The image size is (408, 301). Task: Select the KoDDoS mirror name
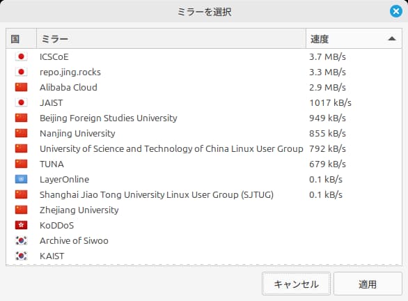click(56, 226)
